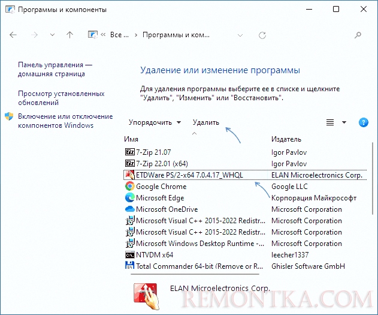Select Microsoft Windows Desktop Runtime entry name
Screen dimensions: 378x315
(x=200, y=244)
